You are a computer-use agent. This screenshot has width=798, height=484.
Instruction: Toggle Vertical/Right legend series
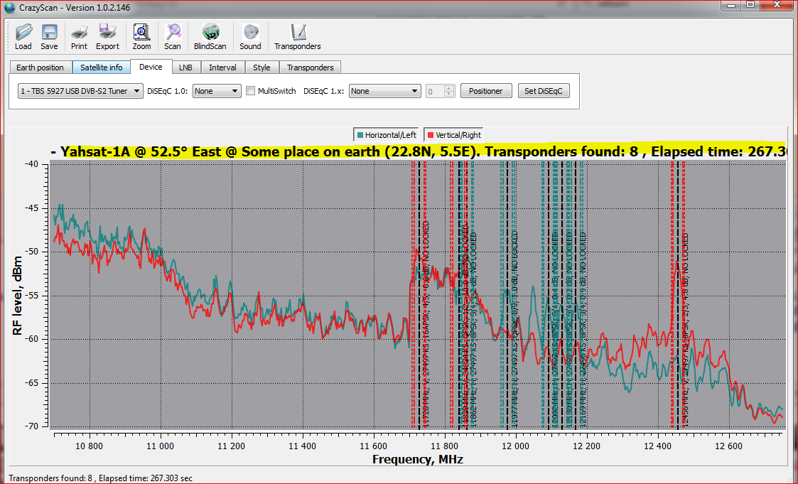click(x=454, y=135)
